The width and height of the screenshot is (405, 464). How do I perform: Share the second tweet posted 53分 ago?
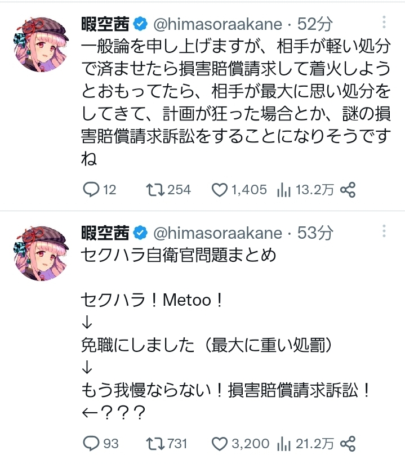(x=349, y=443)
